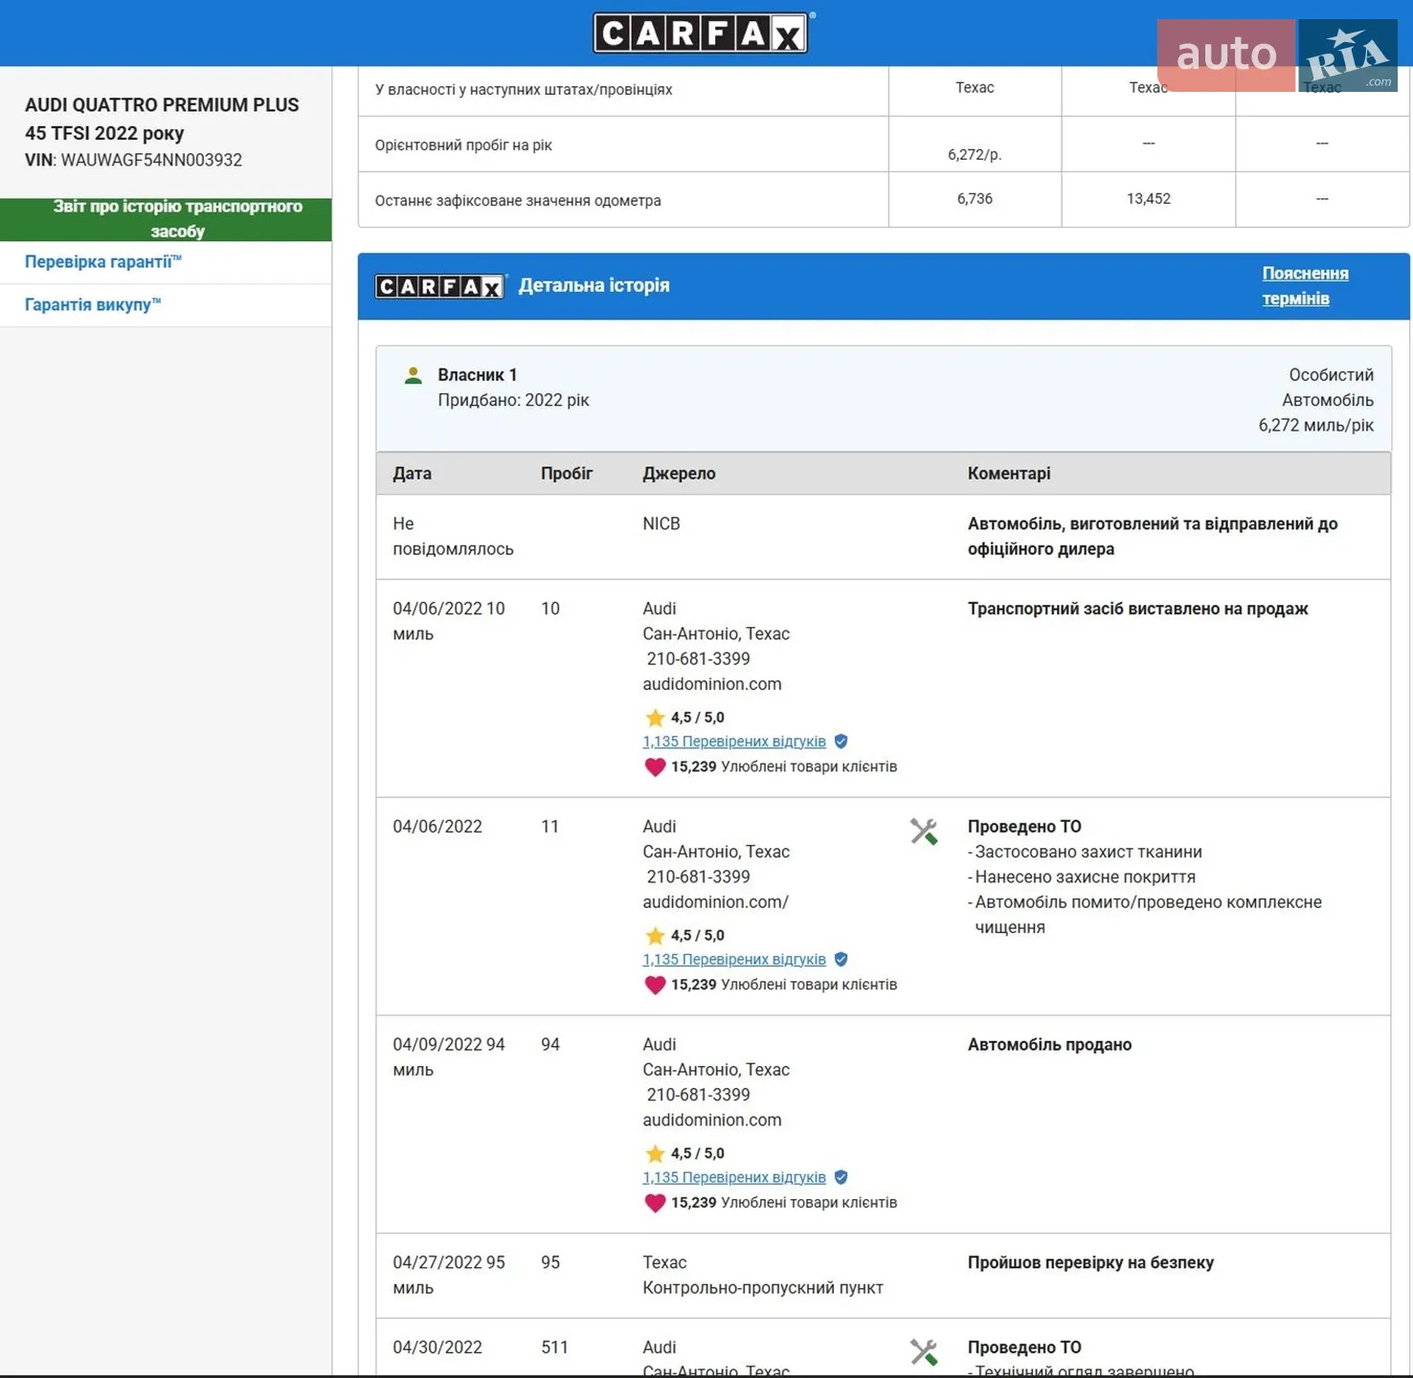Open 1,135 Перевірених відгуків link in 11-mile entry
Screen dimensions: 1413x1378
[x=733, y=959]
